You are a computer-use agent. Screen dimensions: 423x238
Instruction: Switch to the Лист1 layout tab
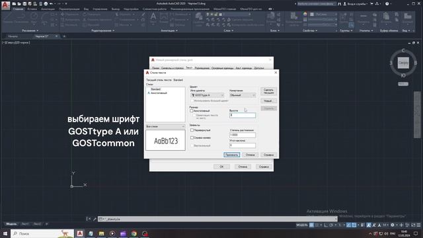25,224
